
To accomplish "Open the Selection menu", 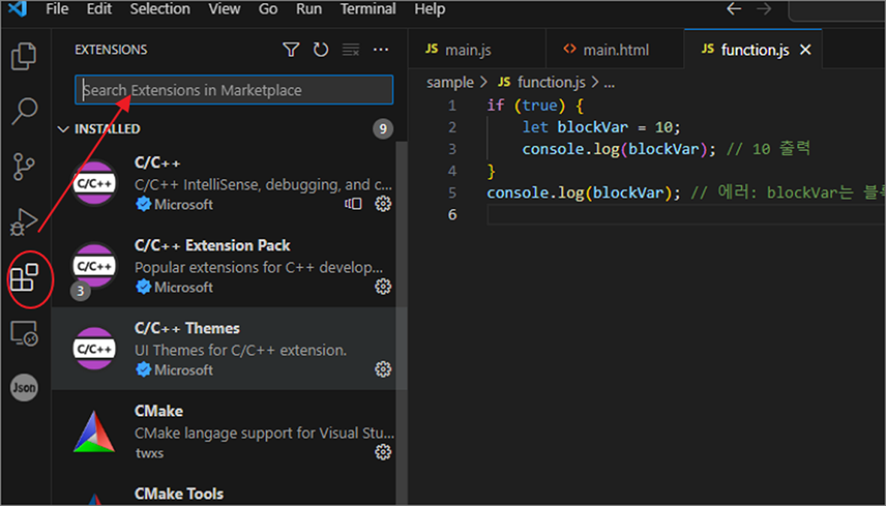I will coord(160,9).
